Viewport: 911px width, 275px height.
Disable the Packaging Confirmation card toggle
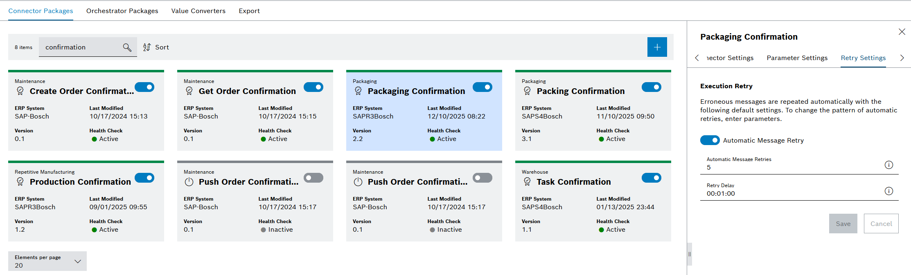[x=483, y=87]
